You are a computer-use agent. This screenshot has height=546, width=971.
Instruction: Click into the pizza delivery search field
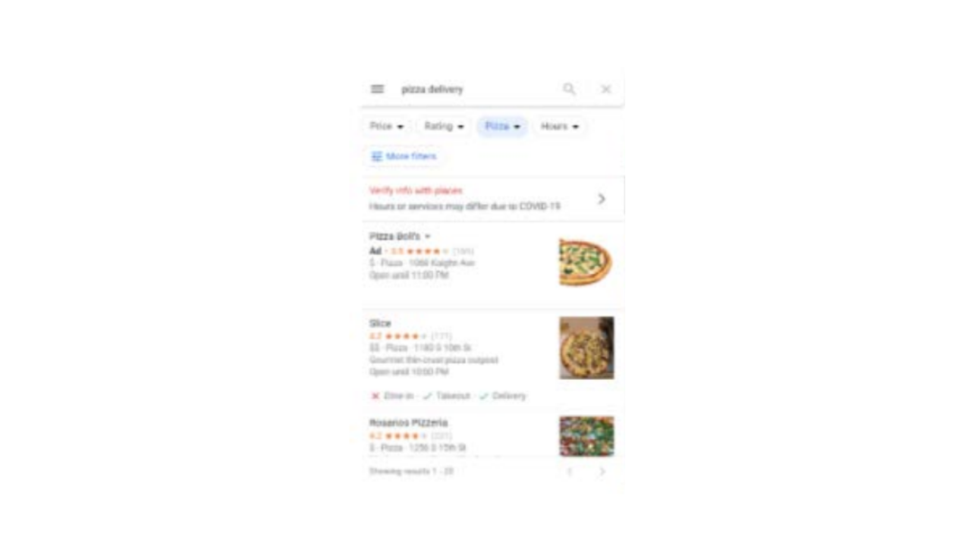tap(478, 89)
